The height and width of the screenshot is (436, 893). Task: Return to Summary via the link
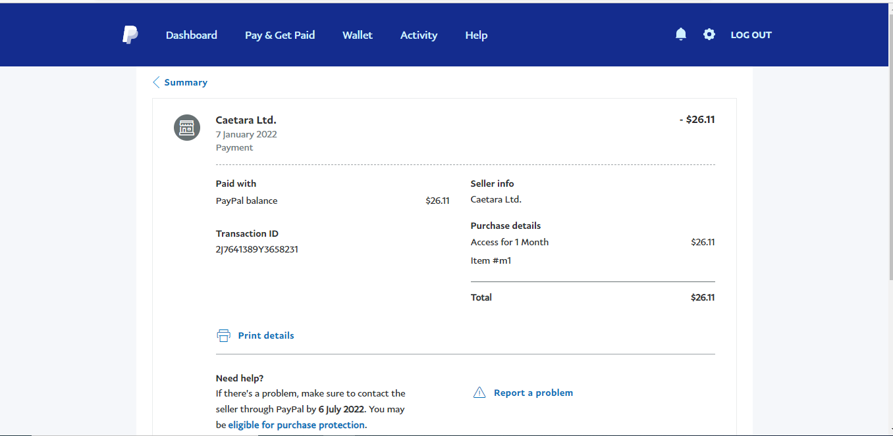point(186,82)
